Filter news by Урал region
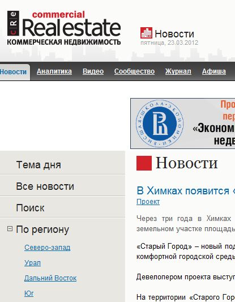 coord(32,263)
